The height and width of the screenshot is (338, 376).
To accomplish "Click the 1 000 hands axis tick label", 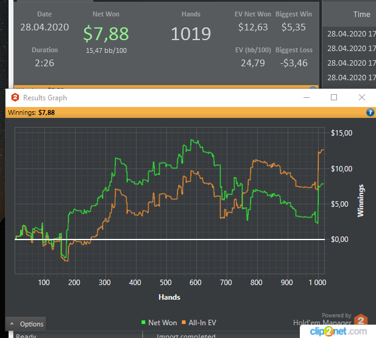I will (x=317, y=283).
